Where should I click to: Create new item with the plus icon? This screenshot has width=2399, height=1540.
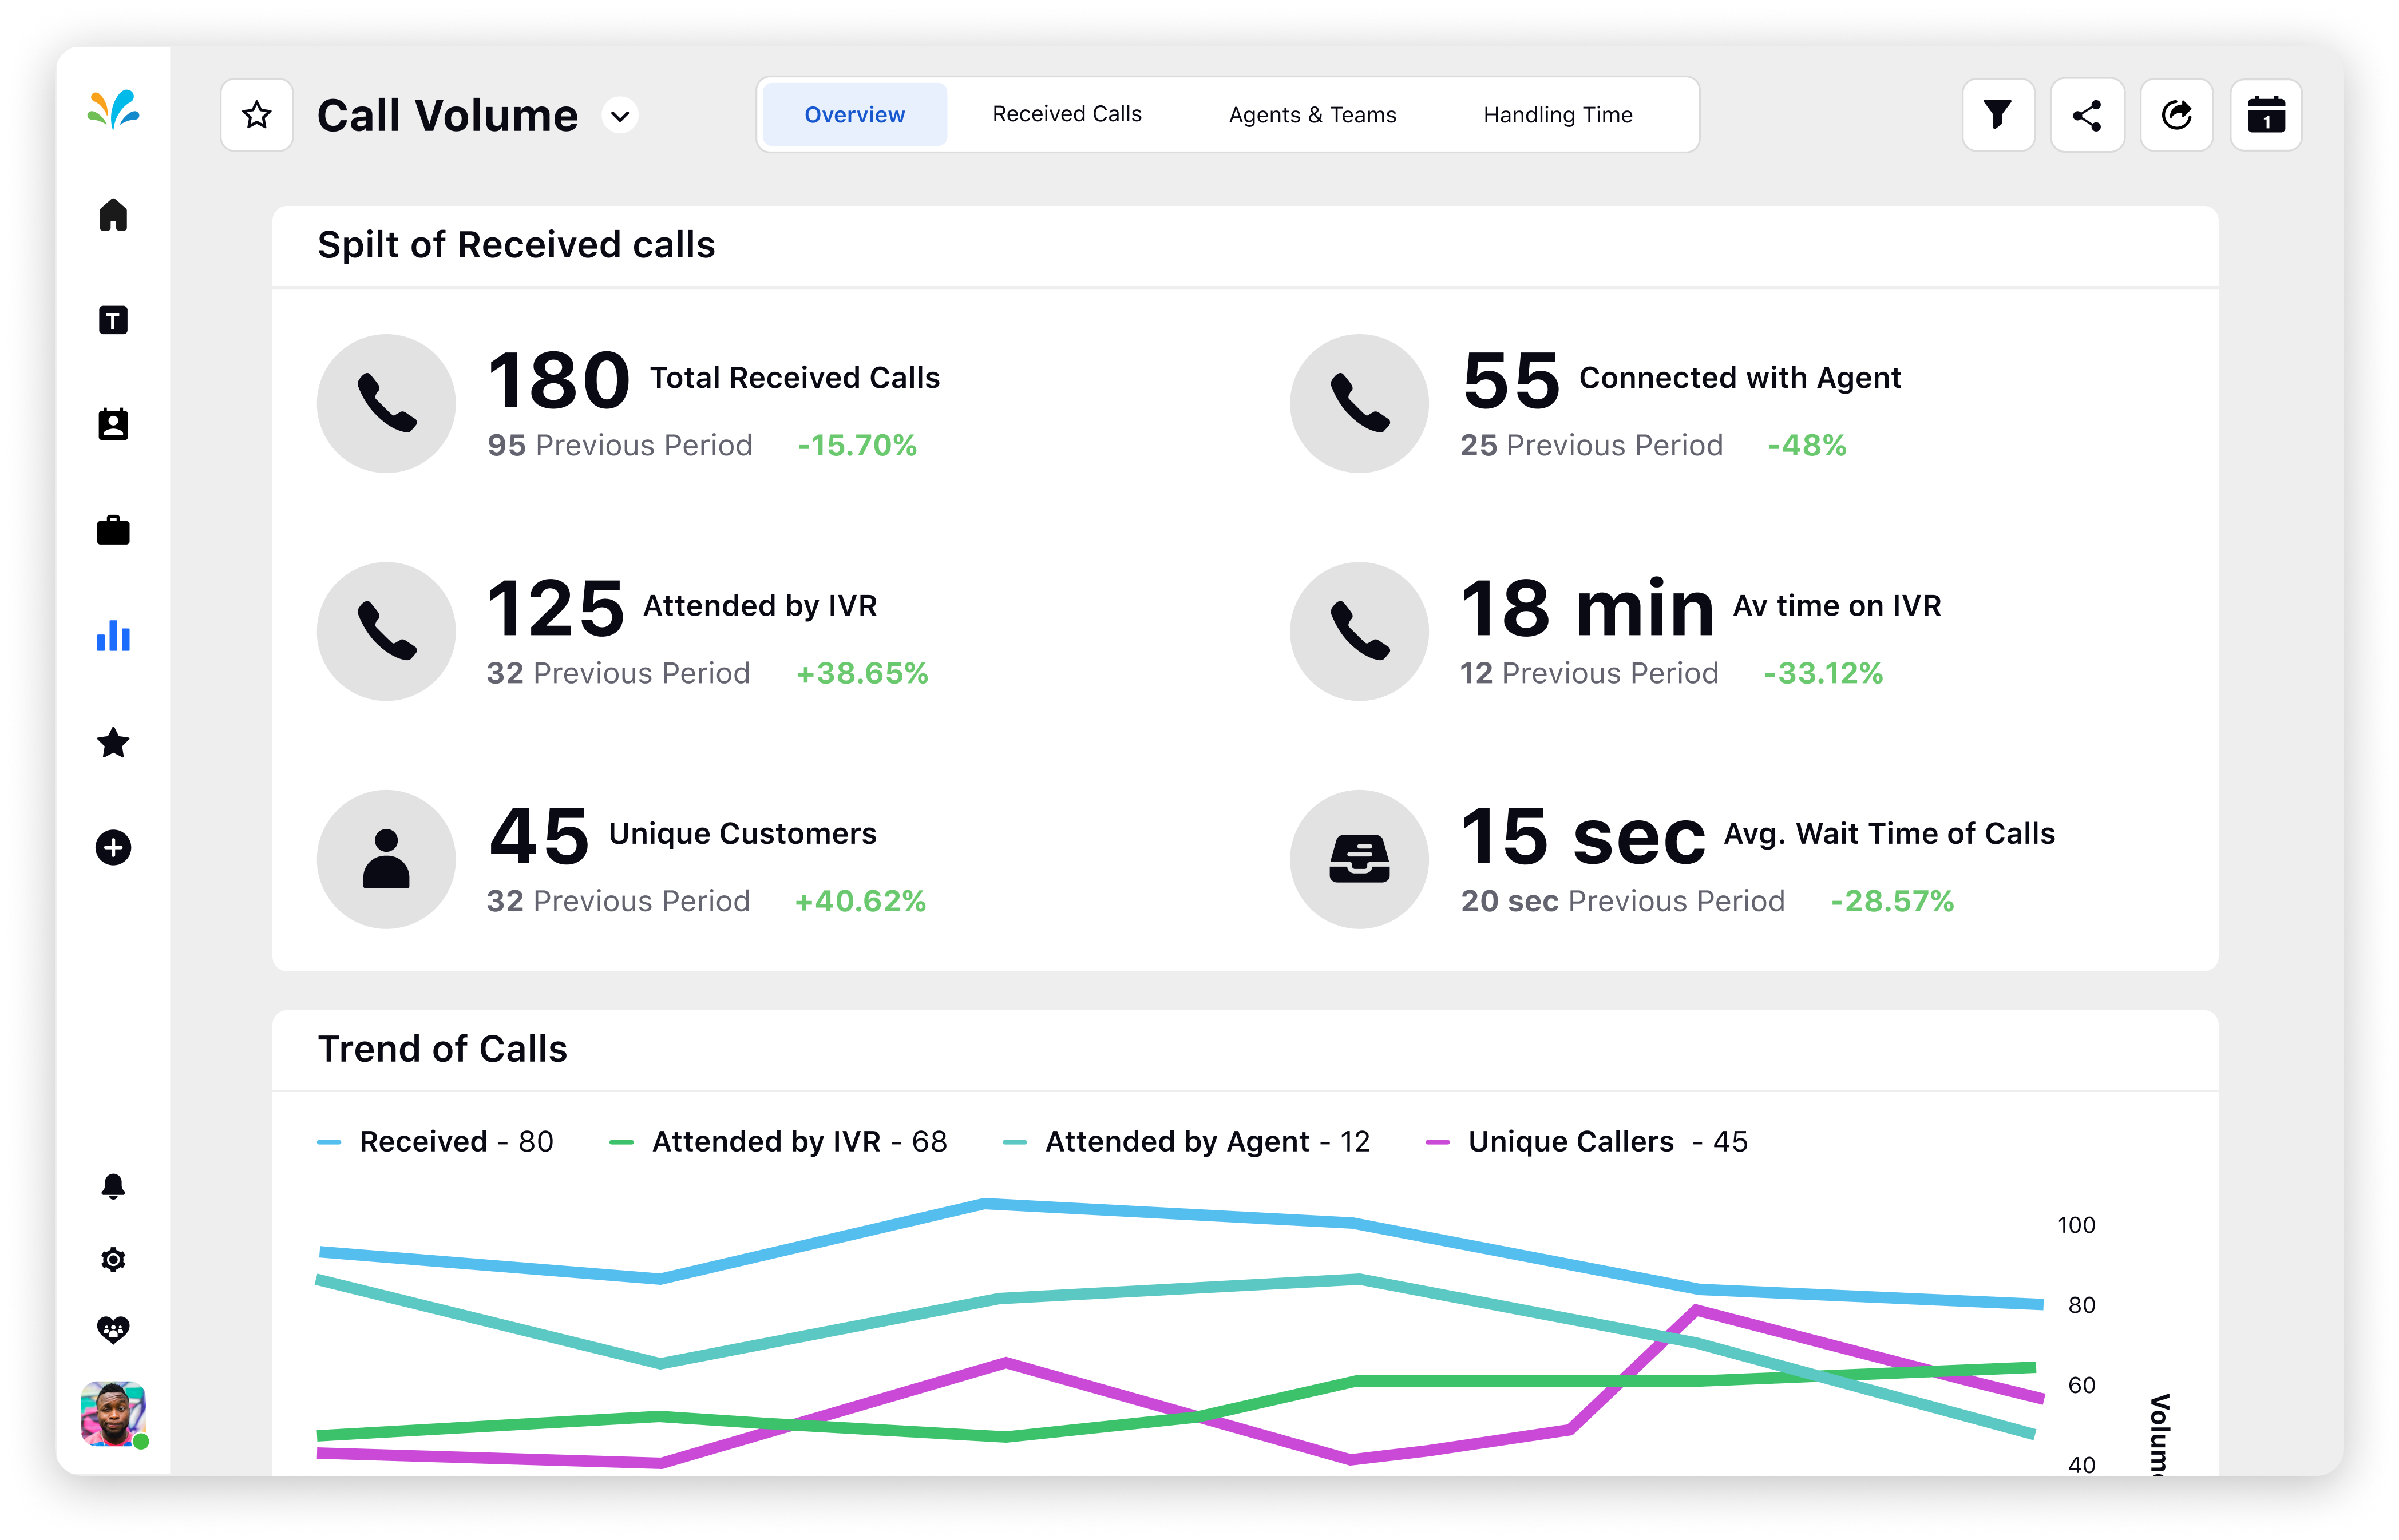pyautogui.click(x=114, y=847)
